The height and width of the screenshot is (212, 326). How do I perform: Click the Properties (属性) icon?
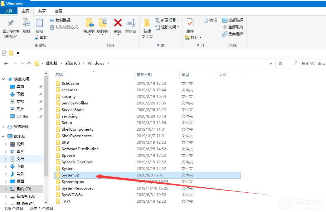[x=190, y=23]
